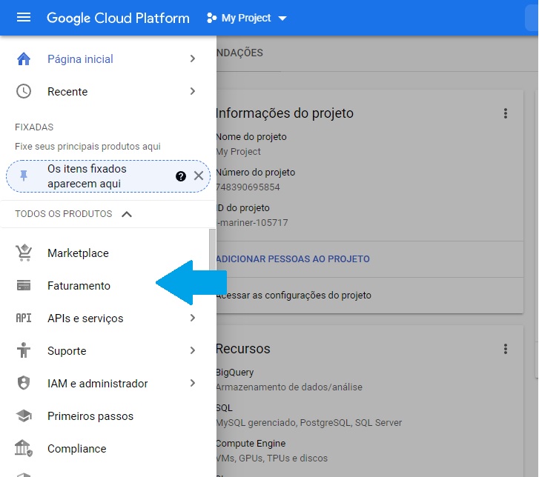Click the Suporte person icon
Viewport: 539px width, 477px height.
[x=24, y=351]
